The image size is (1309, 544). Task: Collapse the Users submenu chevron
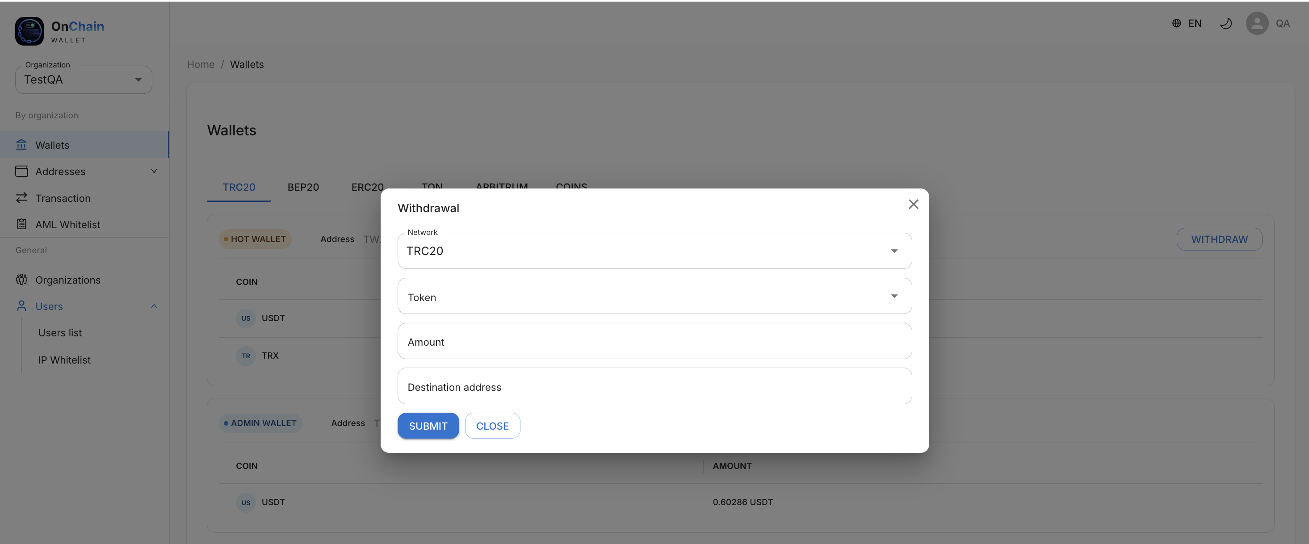click(x=154, y=306)
